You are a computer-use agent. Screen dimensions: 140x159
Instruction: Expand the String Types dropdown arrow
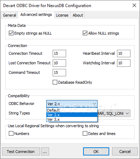click(x=127, y=113)
